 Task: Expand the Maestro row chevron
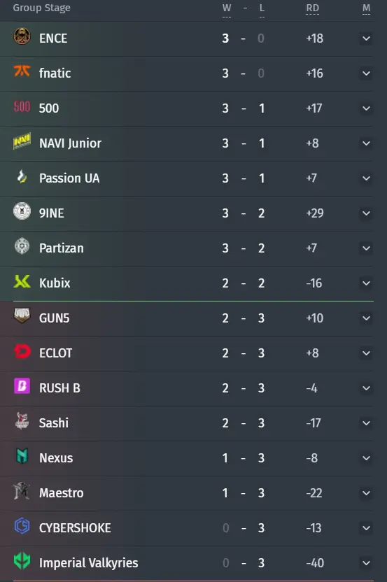[x=366, y=493]
